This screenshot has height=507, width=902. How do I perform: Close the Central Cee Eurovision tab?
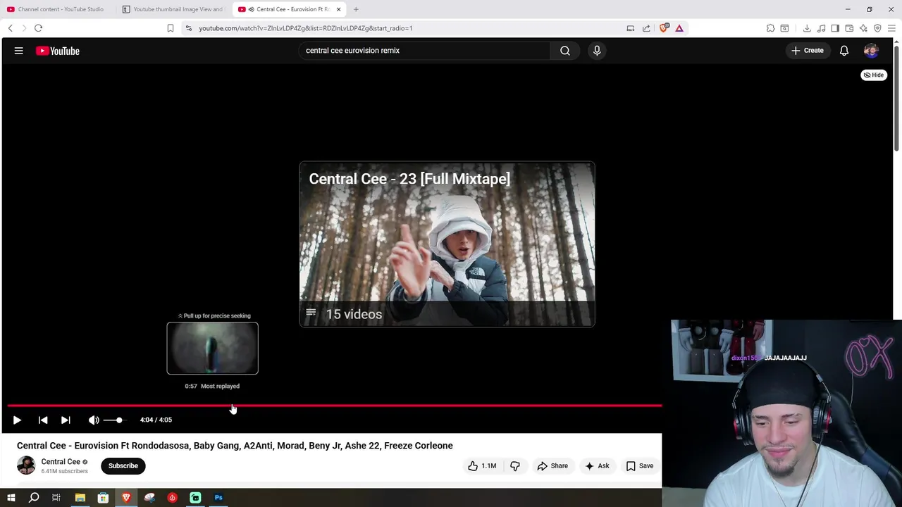point(339,9)
